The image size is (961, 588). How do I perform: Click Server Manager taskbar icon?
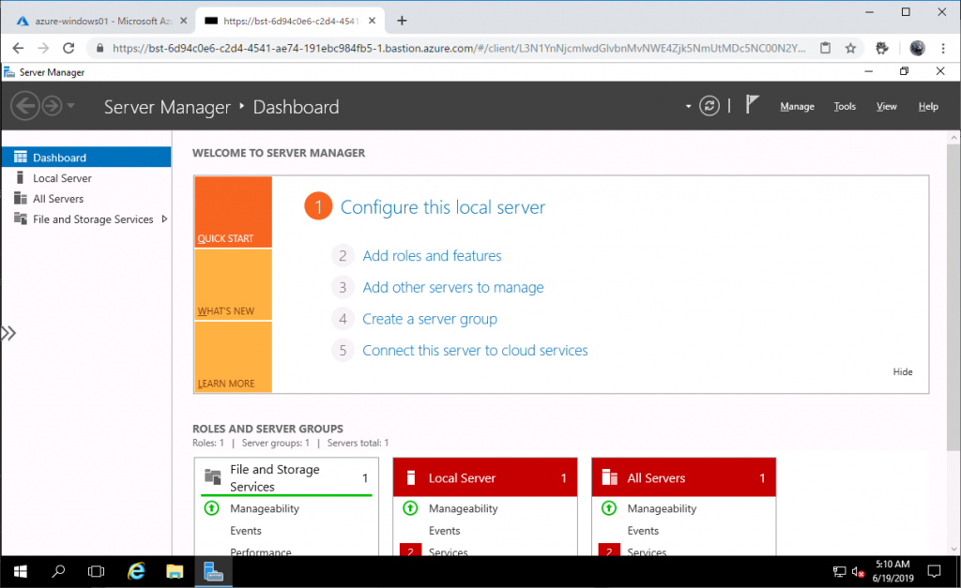213,571
